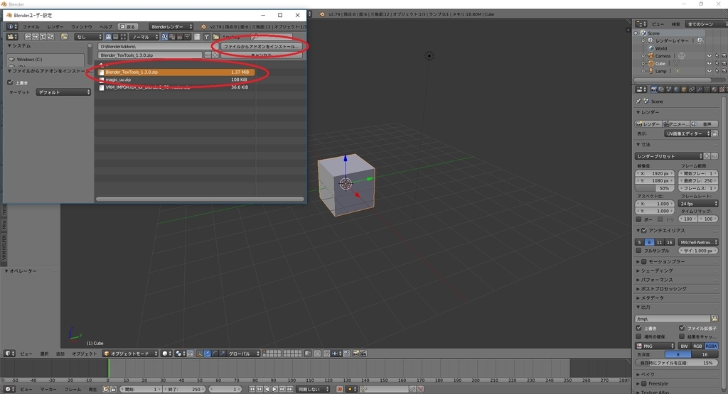728x394 pixels.
Task: Click the pin icon beside Scene
Action: pos(638,101)
